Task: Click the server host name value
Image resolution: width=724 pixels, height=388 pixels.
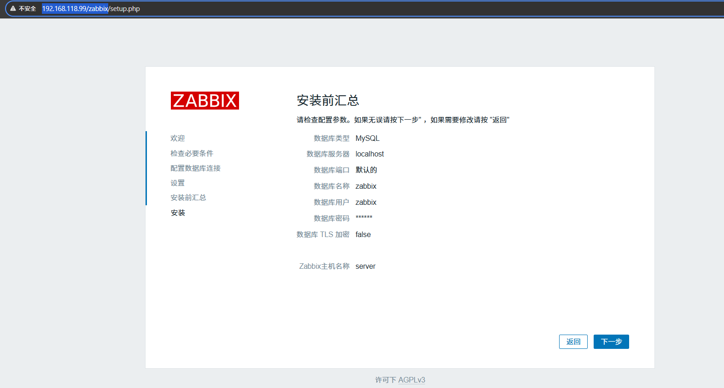Action: click(x=365, y=266)
